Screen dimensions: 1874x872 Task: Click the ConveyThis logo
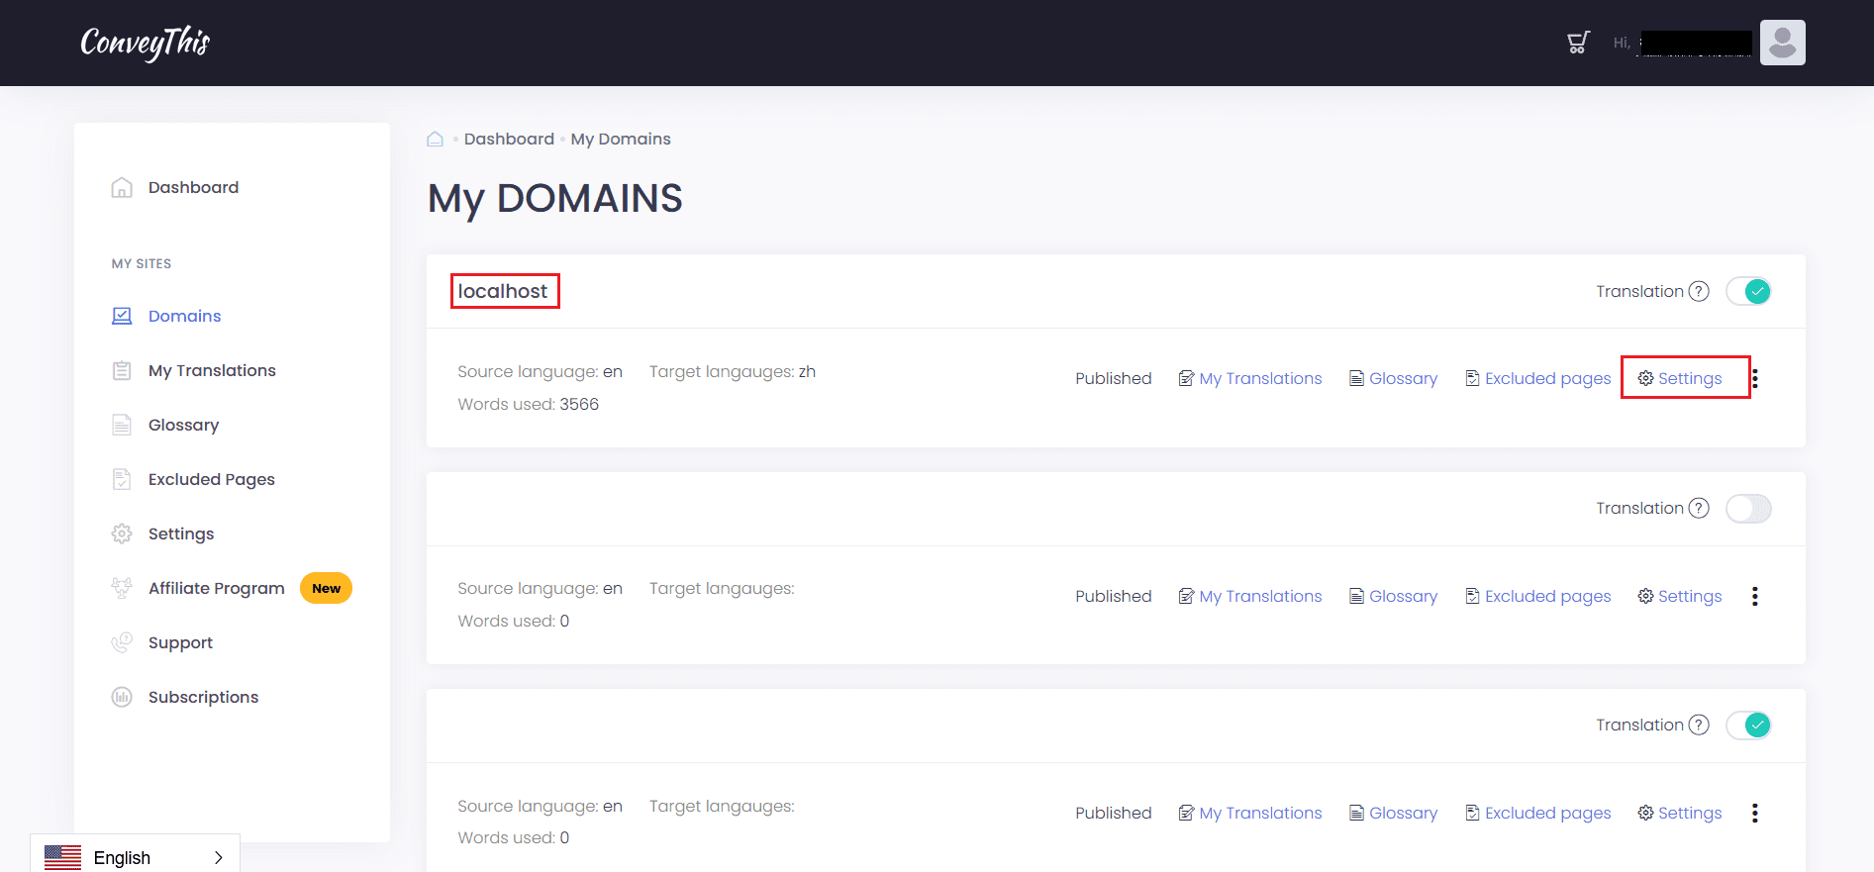tap(146, 43)
